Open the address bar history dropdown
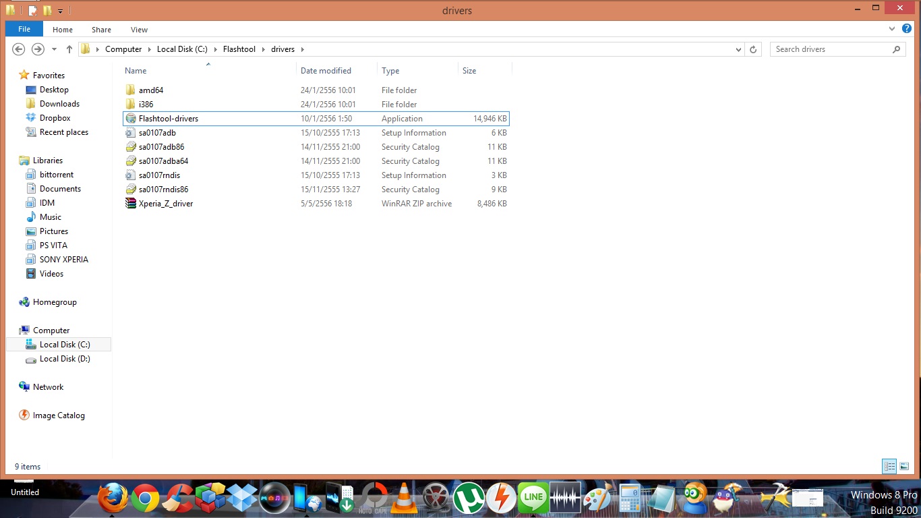The image size is (921, 518). 738,49
